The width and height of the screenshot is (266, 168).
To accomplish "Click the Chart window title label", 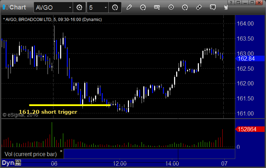I will [17, 7].
